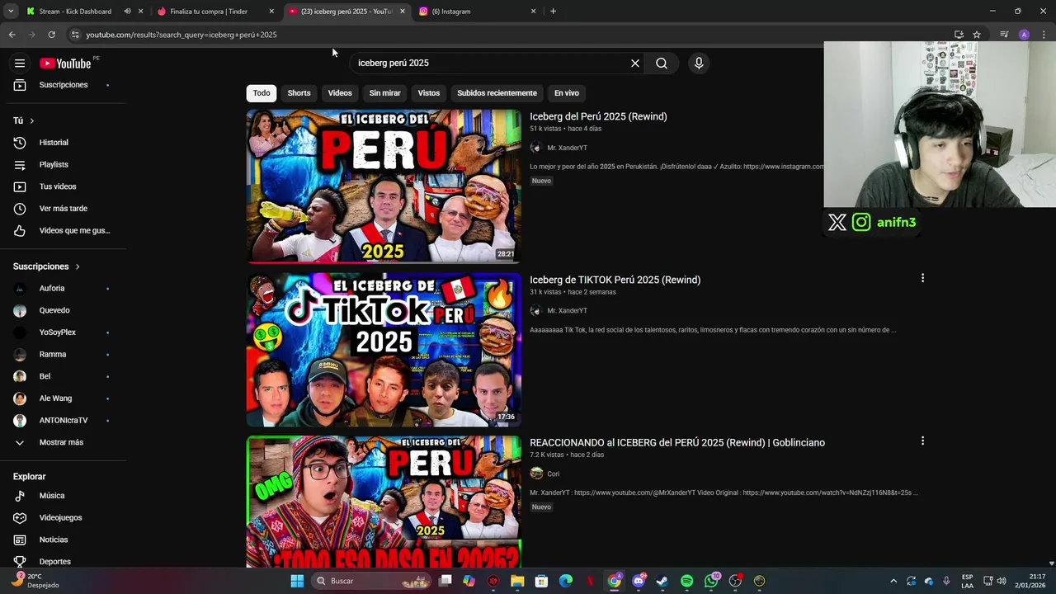Filter results by Shorts
This screenshot has width=1056, height=594.
pos(299,93)
